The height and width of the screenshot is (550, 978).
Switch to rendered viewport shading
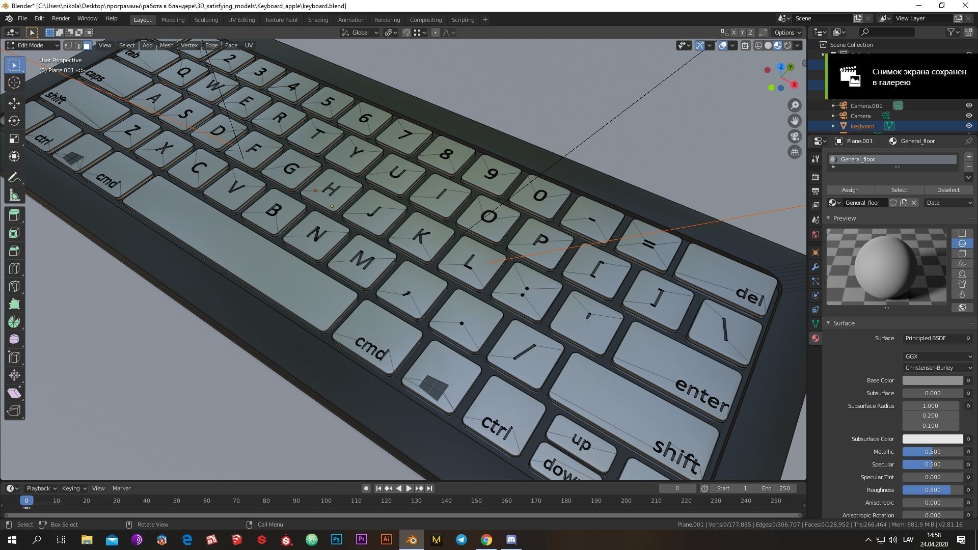point(787,45)
